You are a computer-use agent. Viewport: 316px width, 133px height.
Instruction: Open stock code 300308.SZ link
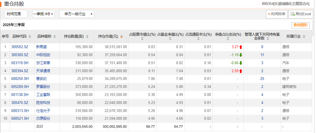(20, 55)
